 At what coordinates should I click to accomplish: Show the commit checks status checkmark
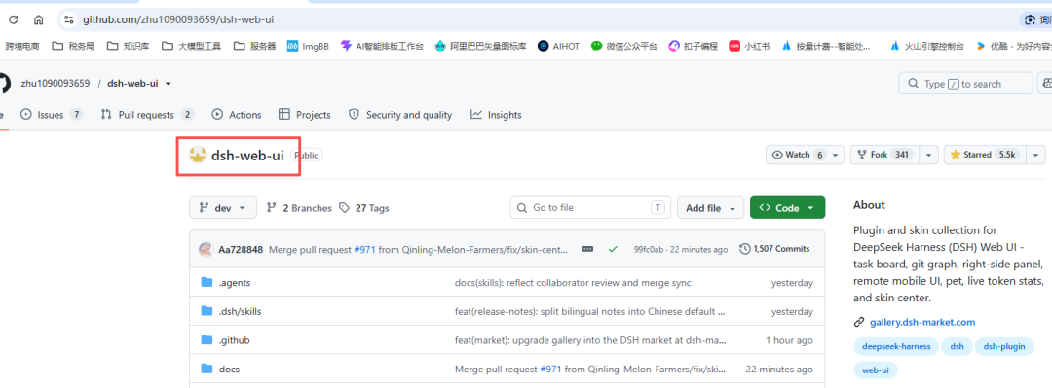[x=613, y=249]
